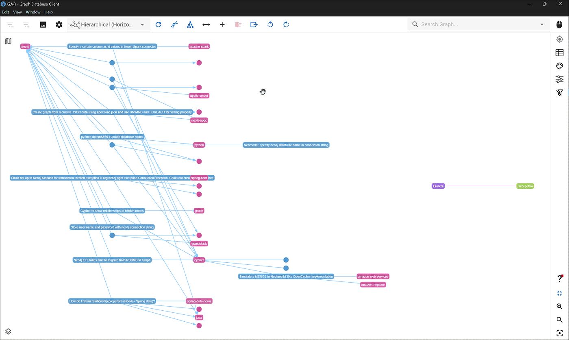
Task: Click the refresh layout icon in toolbar
Action: [159, 25]
